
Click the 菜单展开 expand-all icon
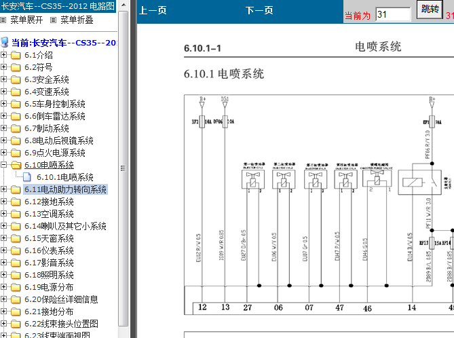pyautogui.click(x=3, y=20)
